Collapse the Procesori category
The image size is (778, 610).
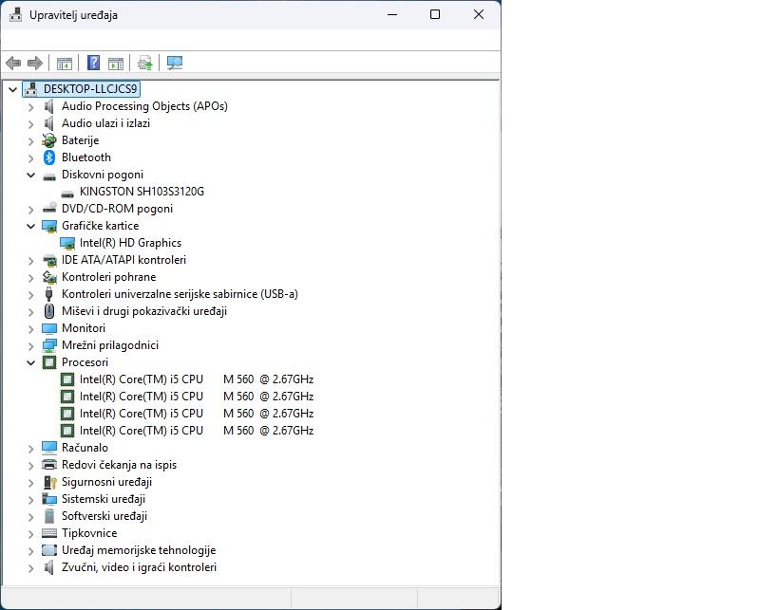click(x=30, y=362)
